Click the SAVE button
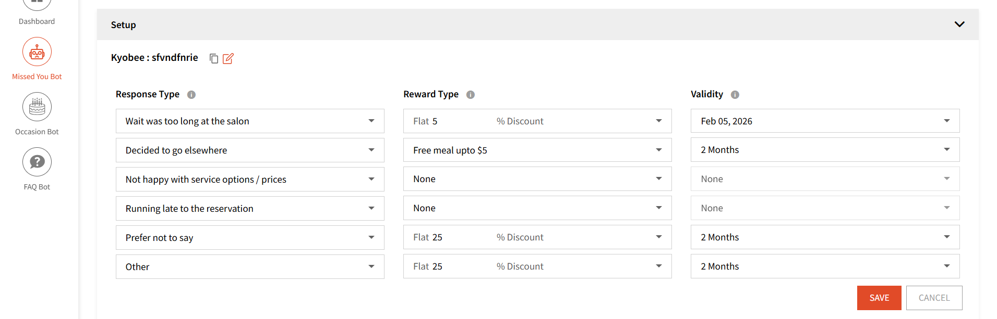This screenshot has width=997, height=319. 879,298
